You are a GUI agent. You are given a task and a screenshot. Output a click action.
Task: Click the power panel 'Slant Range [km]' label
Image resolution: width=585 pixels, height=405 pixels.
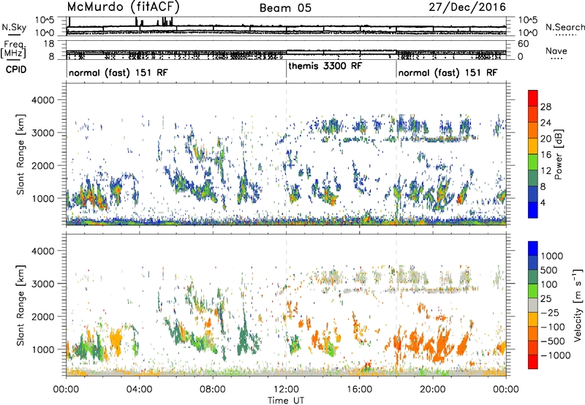(20, 154)
